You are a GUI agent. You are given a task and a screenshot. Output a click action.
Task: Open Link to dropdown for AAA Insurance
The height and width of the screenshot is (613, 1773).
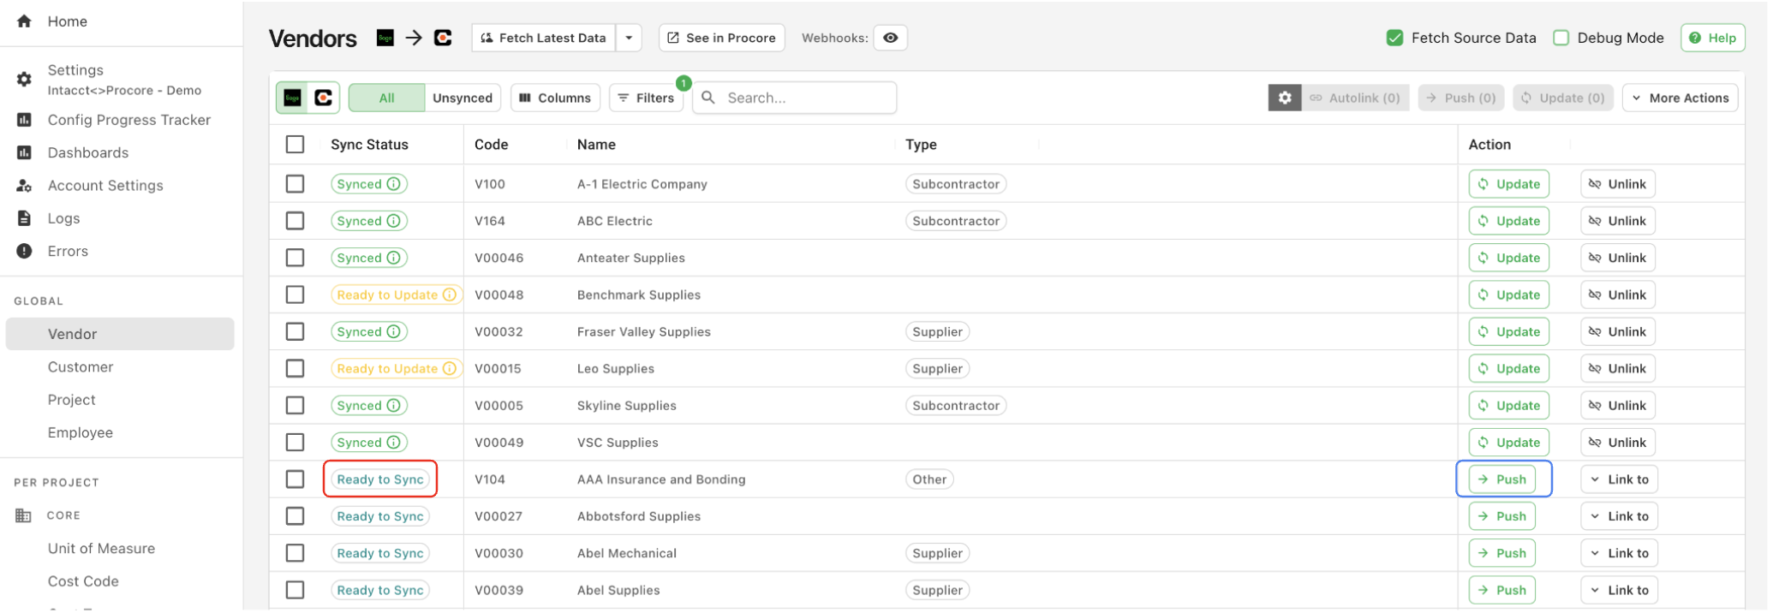[x=1619, y=479]
